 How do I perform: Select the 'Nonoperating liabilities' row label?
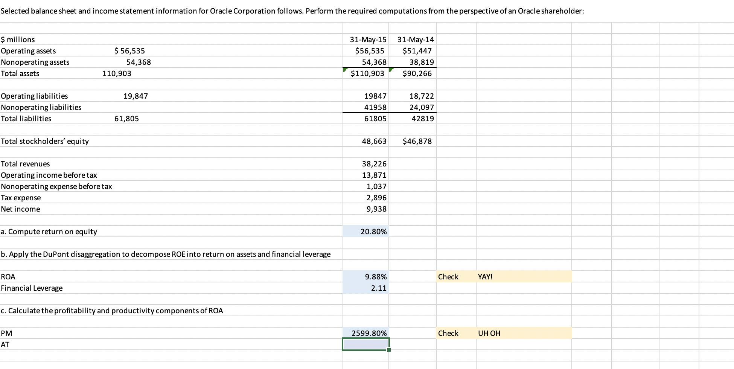pos(41,107)
